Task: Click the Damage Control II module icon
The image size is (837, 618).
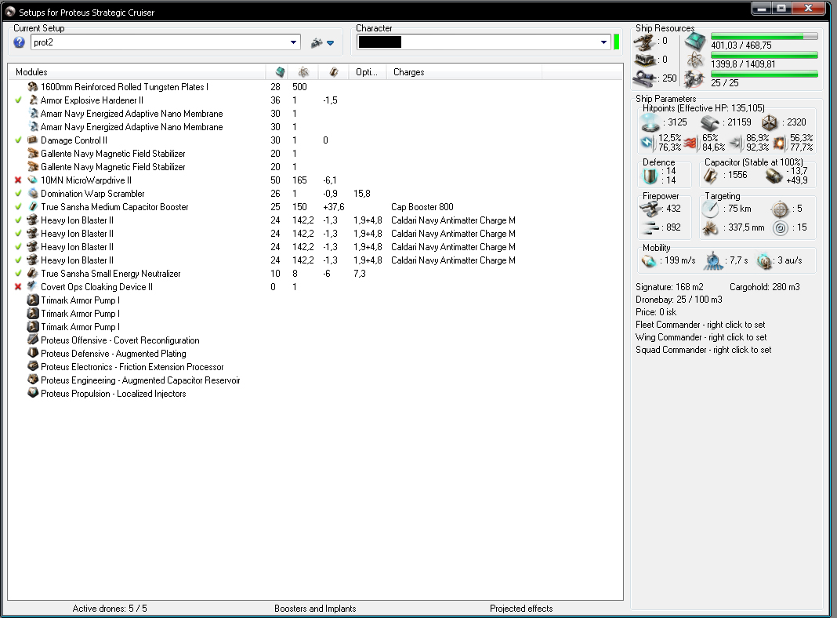Action: pyautogui.click(x=33, y=140)
